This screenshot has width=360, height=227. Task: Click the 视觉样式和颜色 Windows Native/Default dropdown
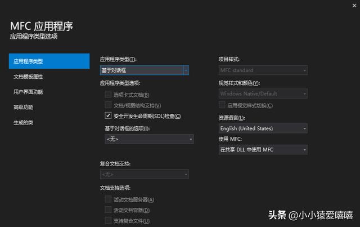263,94
